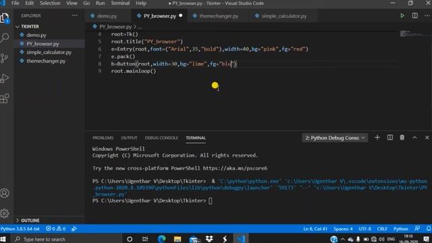432x243 pixels.
Task: Place cursor at terminal prompt line
Action: 210,200
